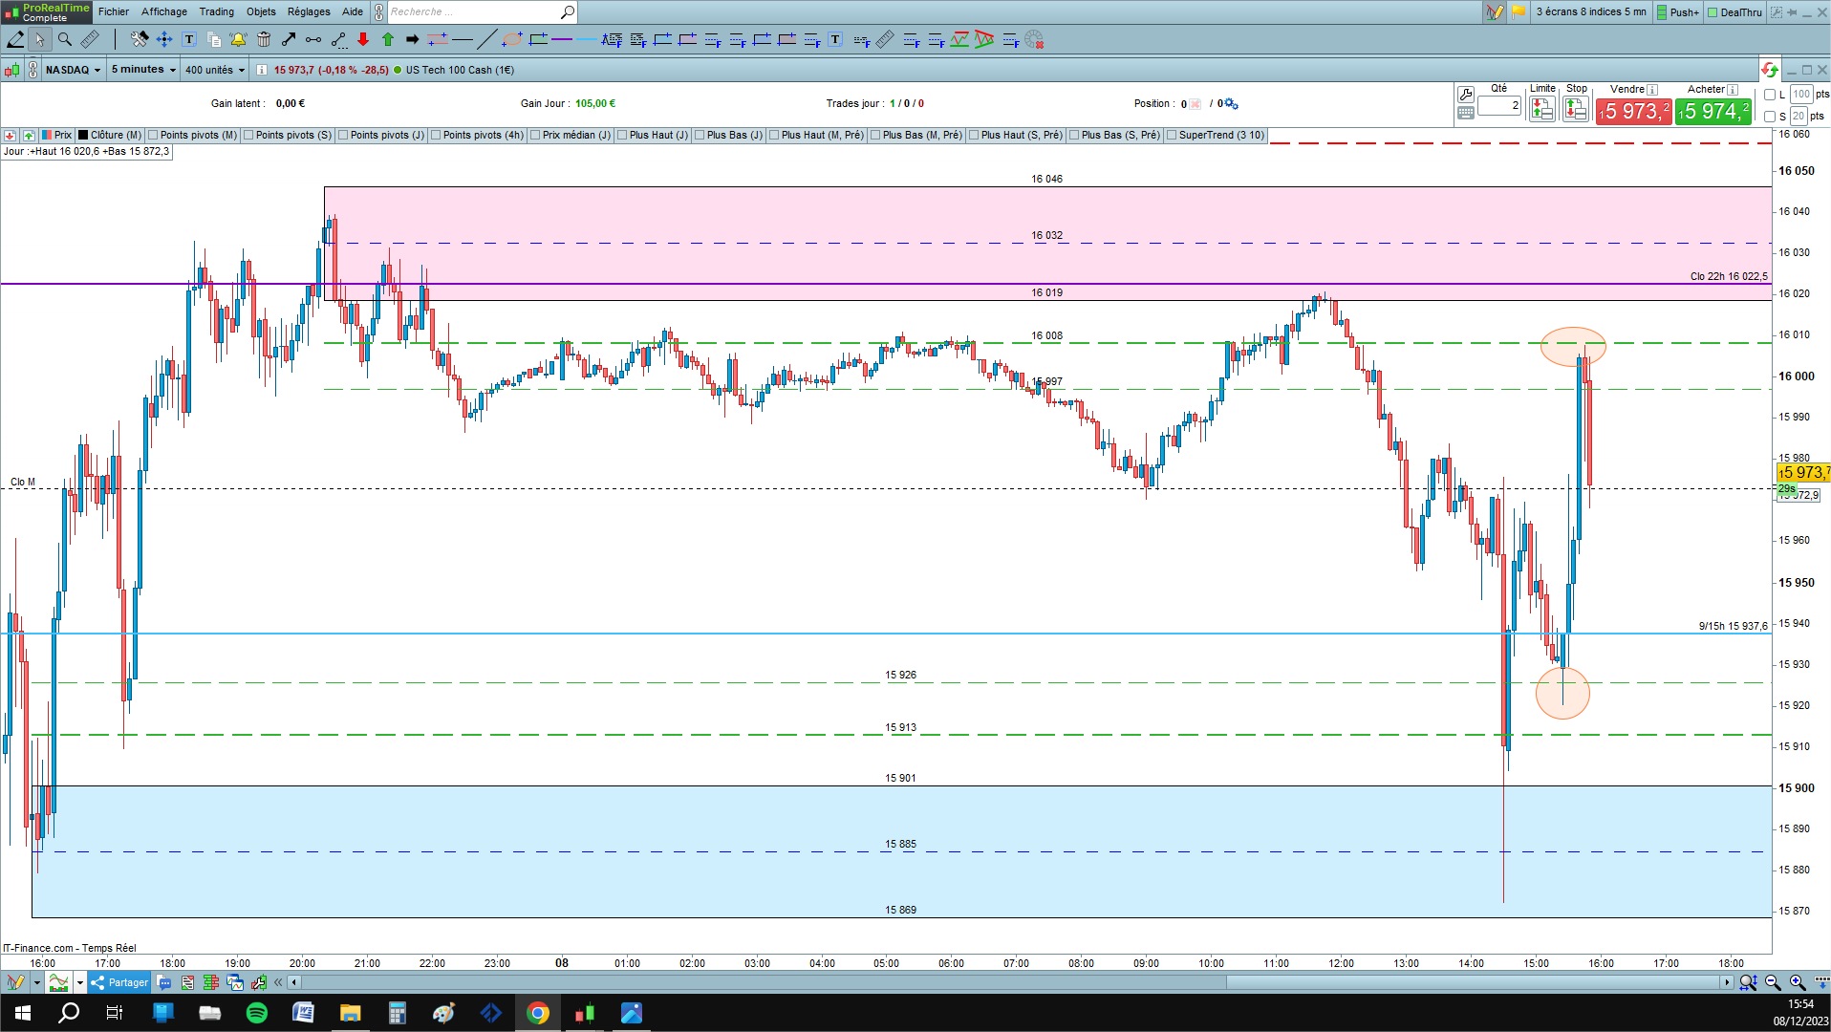
Task: Expand the drawing pencil dropdown arrow at bottom
Action: point(36,982)
